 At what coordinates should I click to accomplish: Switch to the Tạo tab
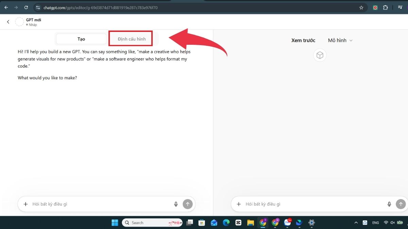point(81,39)
